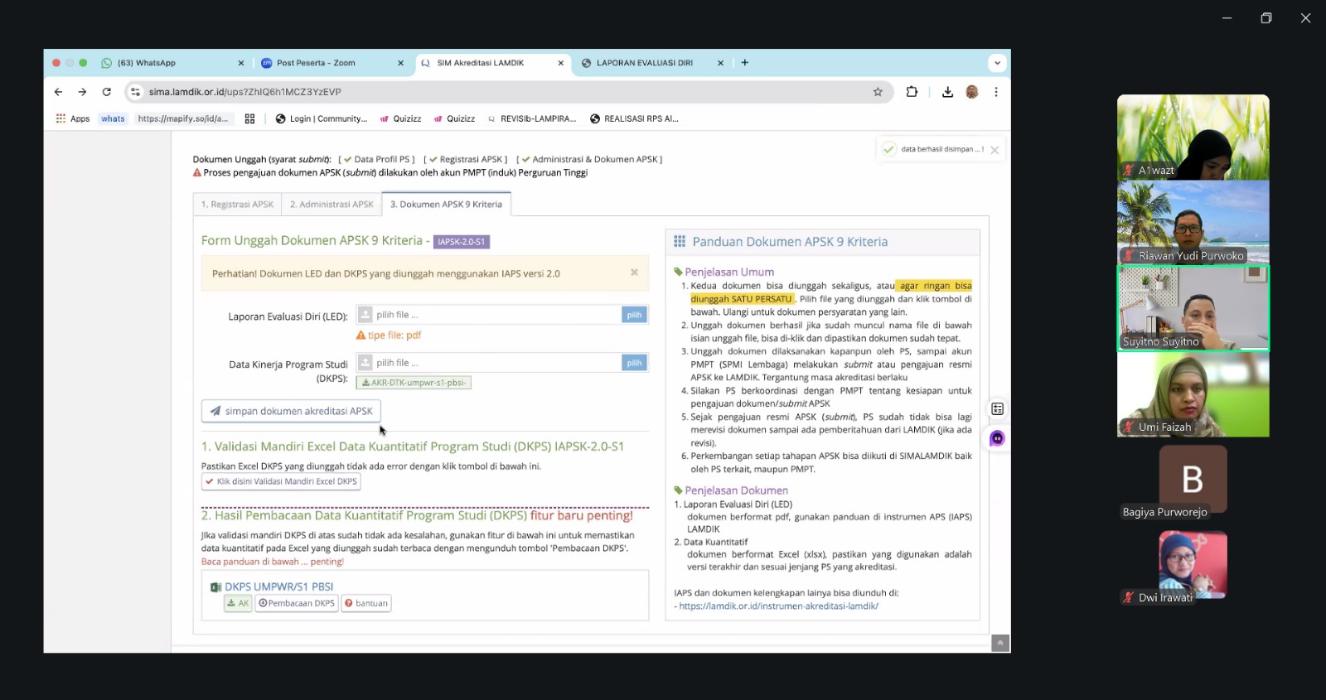
Task: Open the 2. Administrasi APSK tab
Action: (331, 205)
